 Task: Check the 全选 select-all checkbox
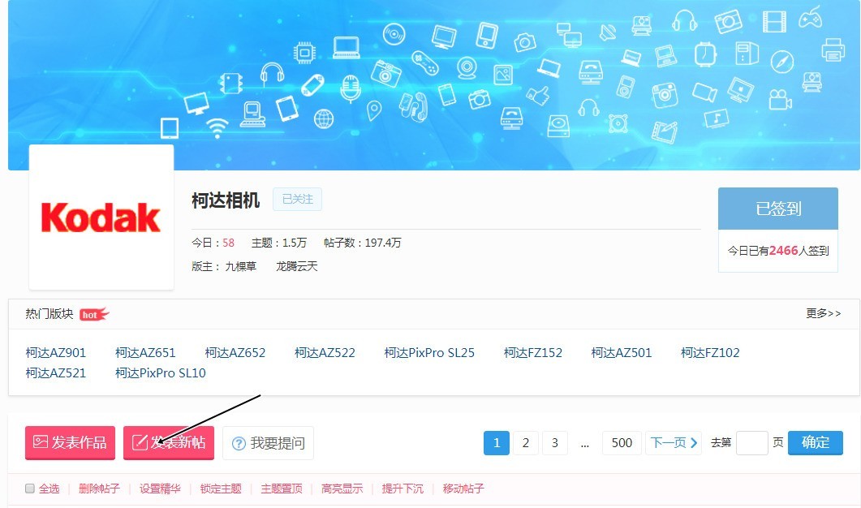(30, 489)
